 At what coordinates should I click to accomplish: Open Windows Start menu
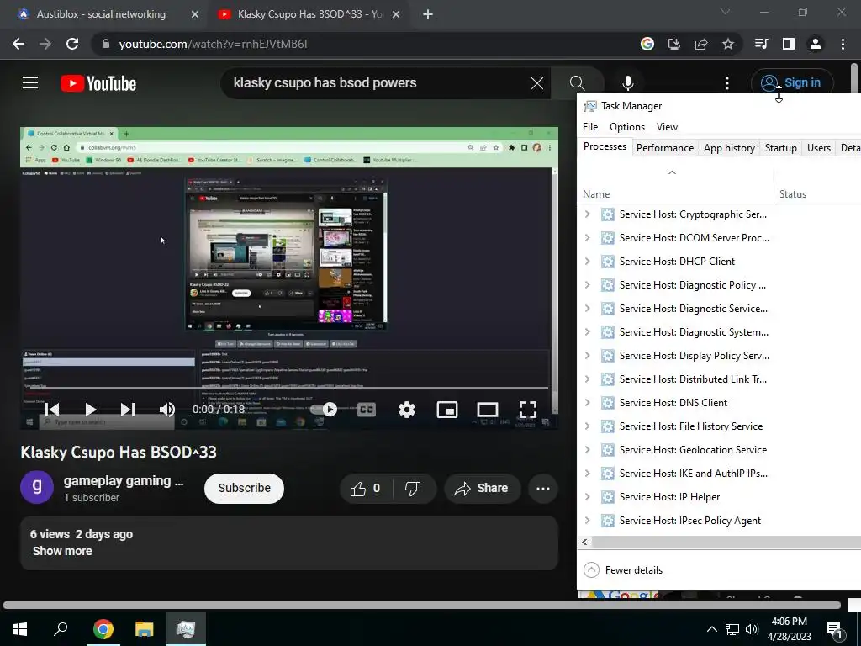20,628
